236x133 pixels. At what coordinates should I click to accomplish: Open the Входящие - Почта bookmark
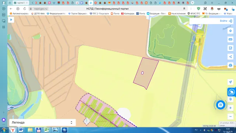click(156, 14)
